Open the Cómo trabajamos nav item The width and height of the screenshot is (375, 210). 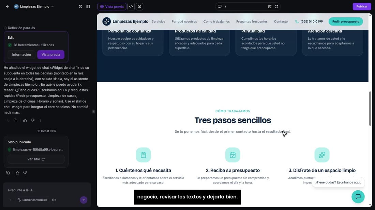216,21
